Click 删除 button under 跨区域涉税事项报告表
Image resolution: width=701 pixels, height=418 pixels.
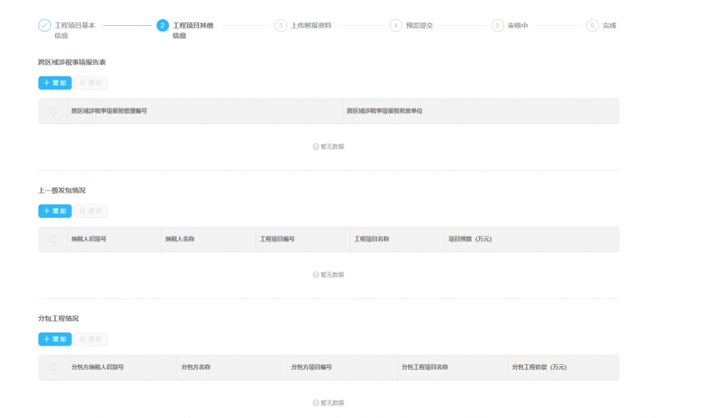(91, 83)
